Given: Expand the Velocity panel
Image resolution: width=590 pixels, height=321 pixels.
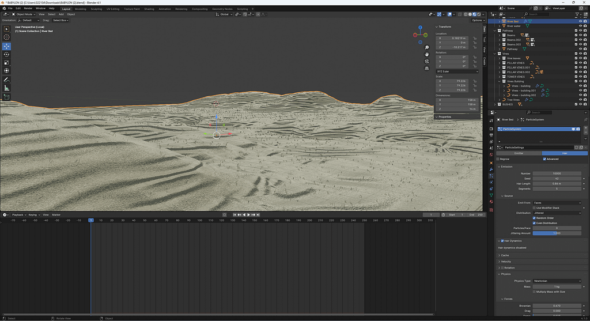Looking at the screenshot, I should click(x=507, y=261).
